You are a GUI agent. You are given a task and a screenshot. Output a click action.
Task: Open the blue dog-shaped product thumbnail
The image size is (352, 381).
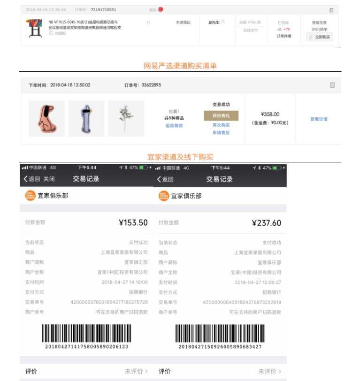(x=86, y=119)
